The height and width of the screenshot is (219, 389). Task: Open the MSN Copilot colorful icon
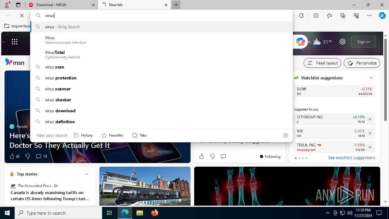300,42
